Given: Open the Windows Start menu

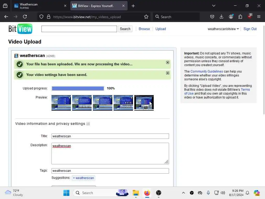Looking at the screenshot, I should coord(66,193).
